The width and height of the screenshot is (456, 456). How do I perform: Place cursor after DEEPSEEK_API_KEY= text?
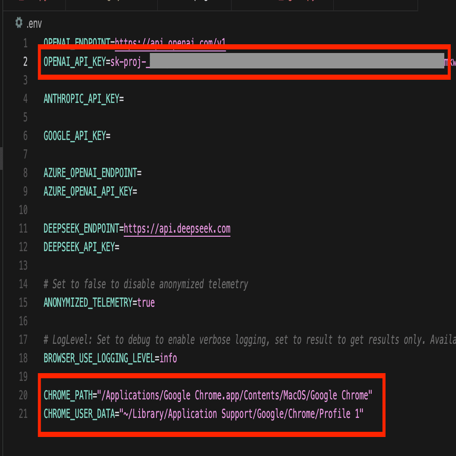[119, 247]
